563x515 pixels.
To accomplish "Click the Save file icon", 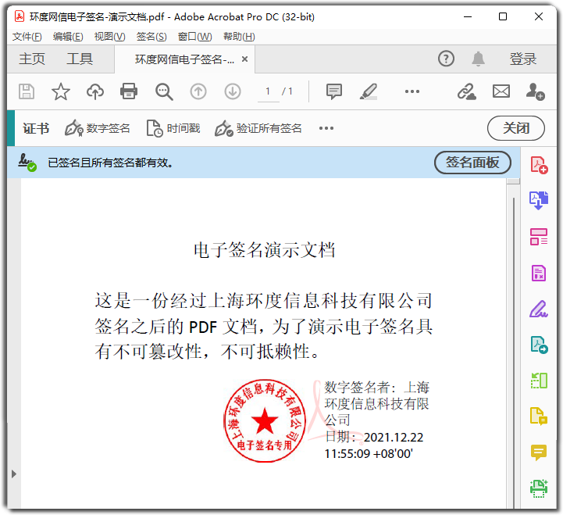I will (x=27, y=91).
